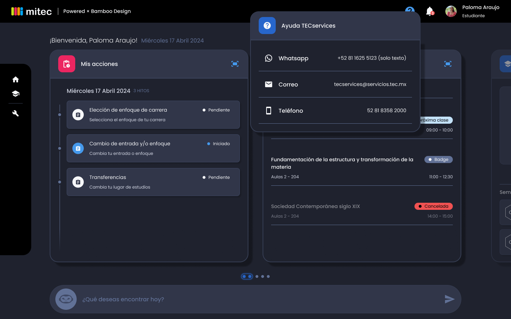
Task: Click the Correo envelope icon
Action: point(269,84)
